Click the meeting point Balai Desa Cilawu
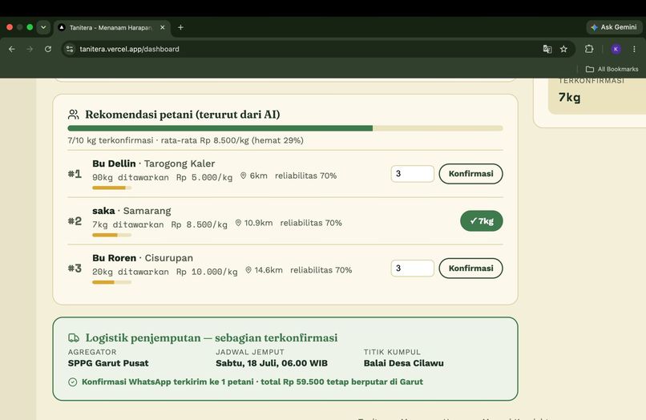 point(404,363)
